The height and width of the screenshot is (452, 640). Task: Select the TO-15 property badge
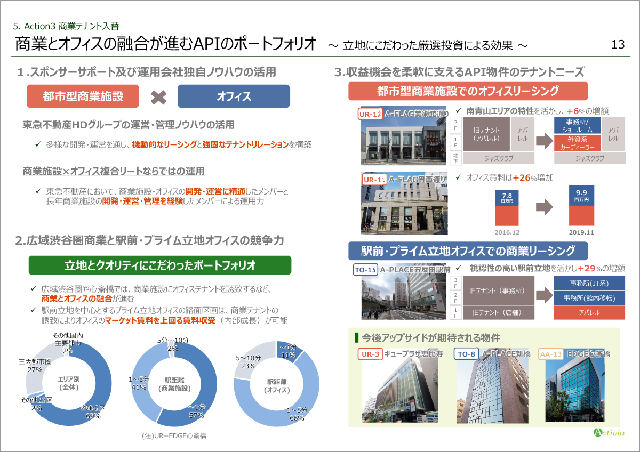pos(365,270)
